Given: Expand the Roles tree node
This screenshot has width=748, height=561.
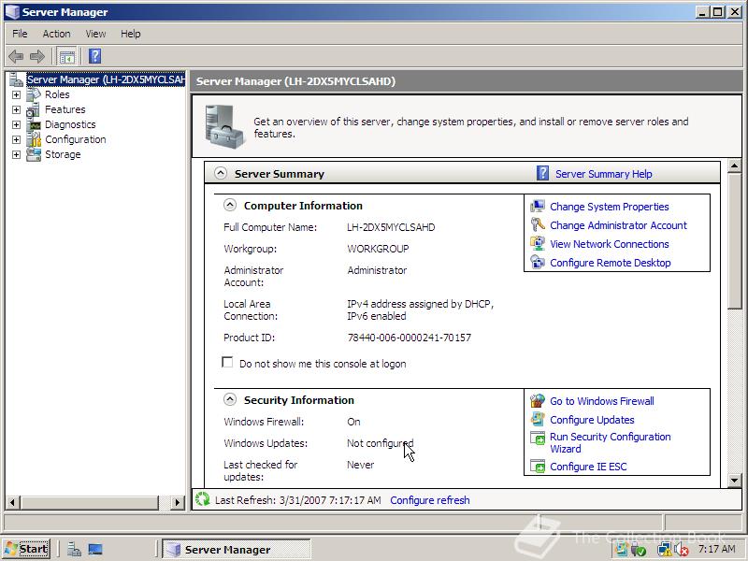Looking at the screenshot, I should (16, 94).
